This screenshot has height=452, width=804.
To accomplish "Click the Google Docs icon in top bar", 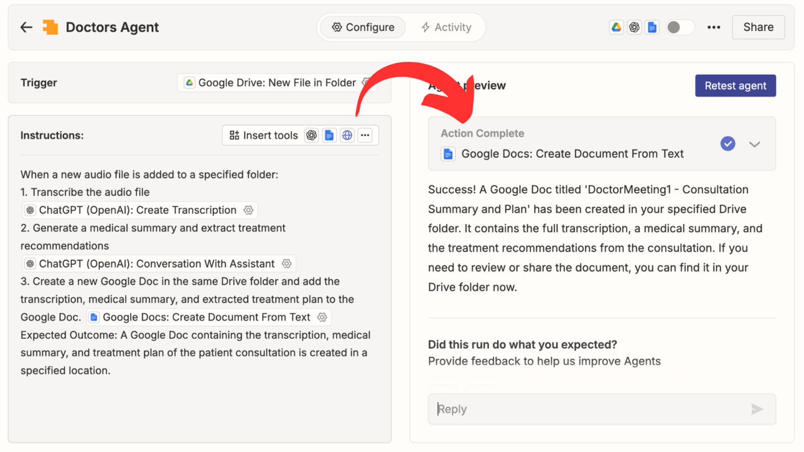I will [652, 27].
